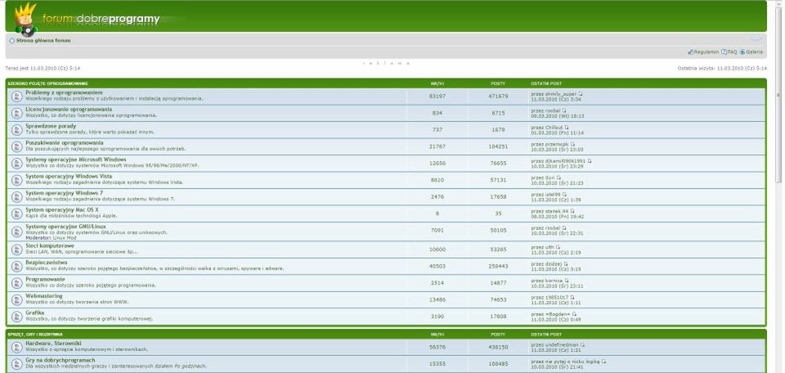View profile of user 19851017

[557, 298]
